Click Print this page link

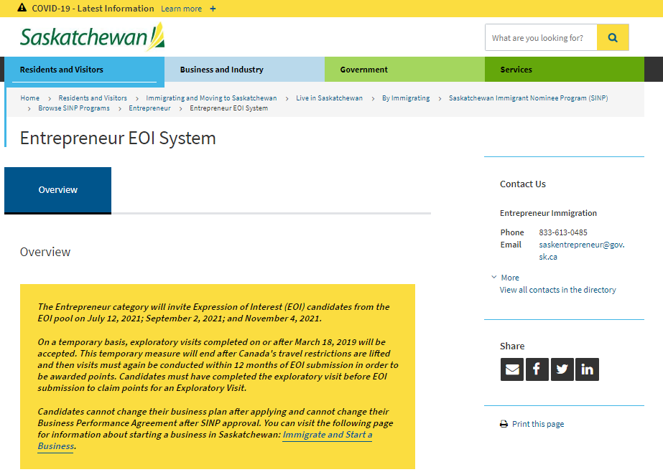point(538,424)
